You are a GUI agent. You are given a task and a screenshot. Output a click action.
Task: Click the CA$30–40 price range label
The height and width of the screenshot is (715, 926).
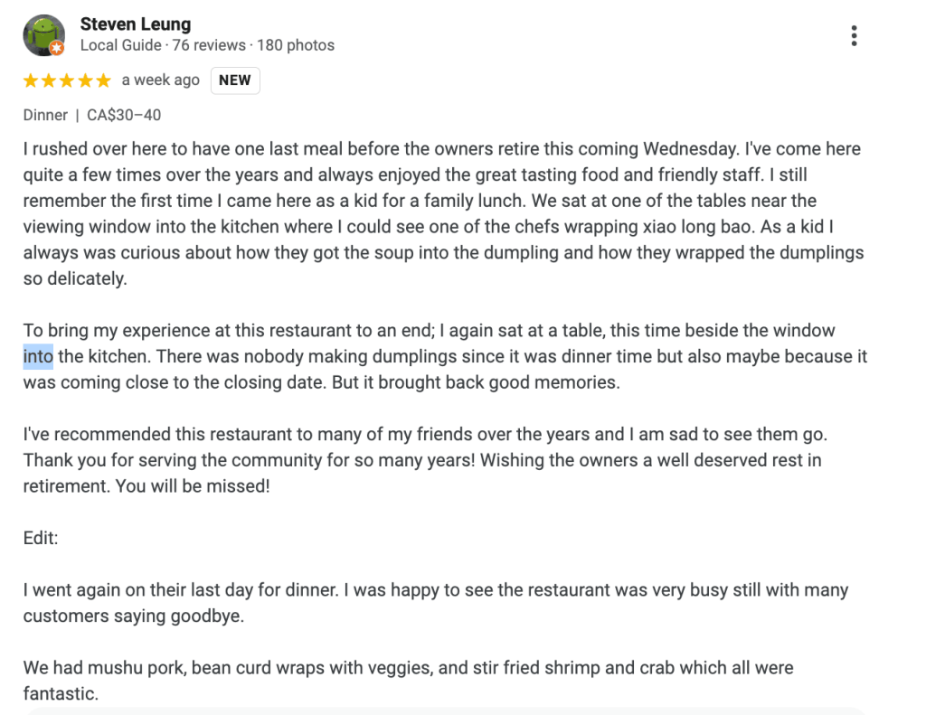(x=124, y=115)
